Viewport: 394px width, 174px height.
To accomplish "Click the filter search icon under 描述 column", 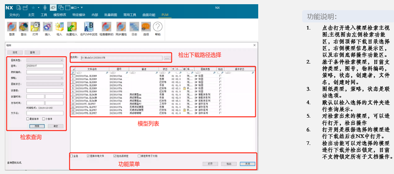I will pyautogui.click(x=157, y=73).
